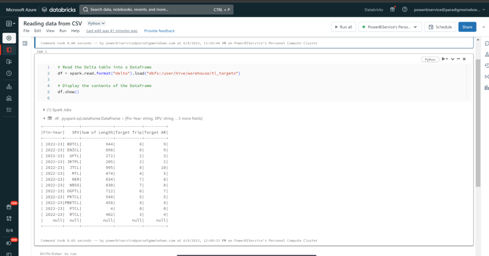
Task: Open the persona switcher icon in sidebar
Action: (11, 24)
